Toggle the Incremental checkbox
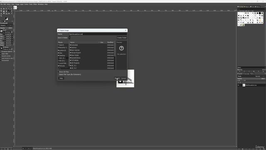Screen dimensions: 266x150 (x=1, y=60)
